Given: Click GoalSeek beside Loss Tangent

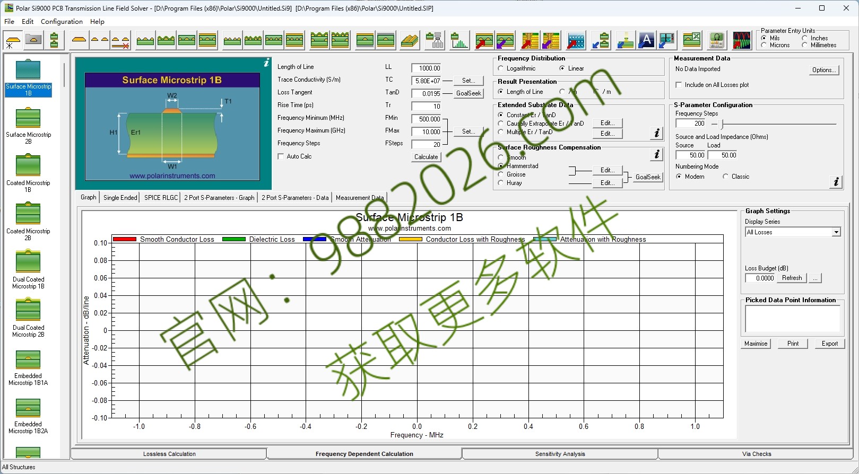Looking at the screenshot, I should 468,93.
